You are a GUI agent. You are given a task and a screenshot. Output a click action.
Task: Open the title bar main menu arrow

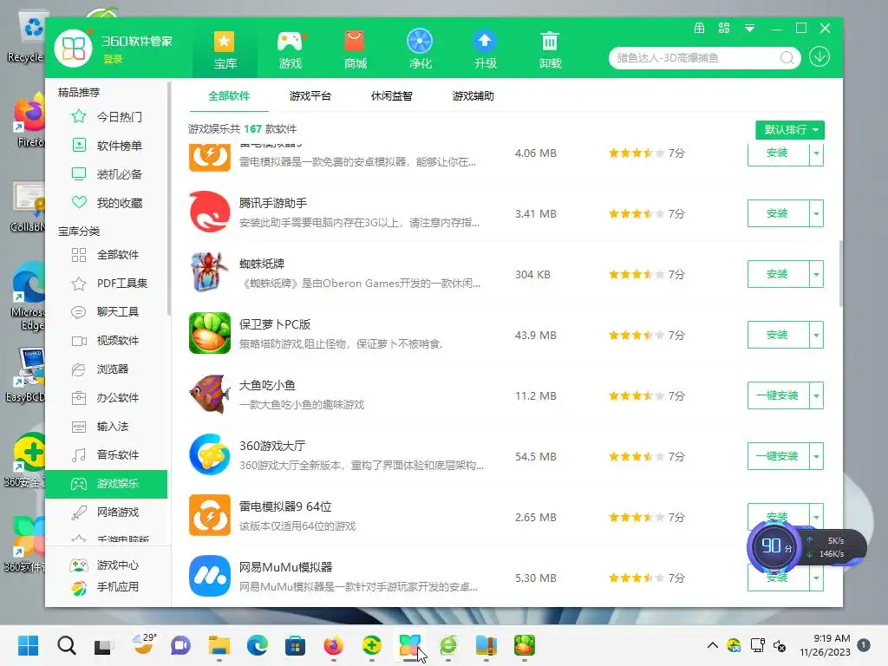click(749, 29)
